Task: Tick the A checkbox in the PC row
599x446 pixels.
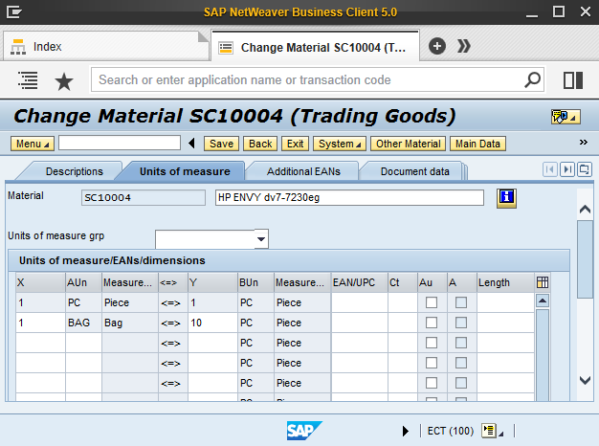Action: 461,302
